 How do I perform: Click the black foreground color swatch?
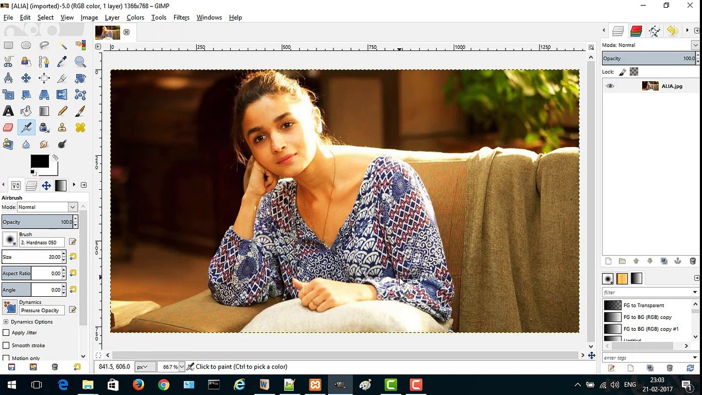coord(40,161)
